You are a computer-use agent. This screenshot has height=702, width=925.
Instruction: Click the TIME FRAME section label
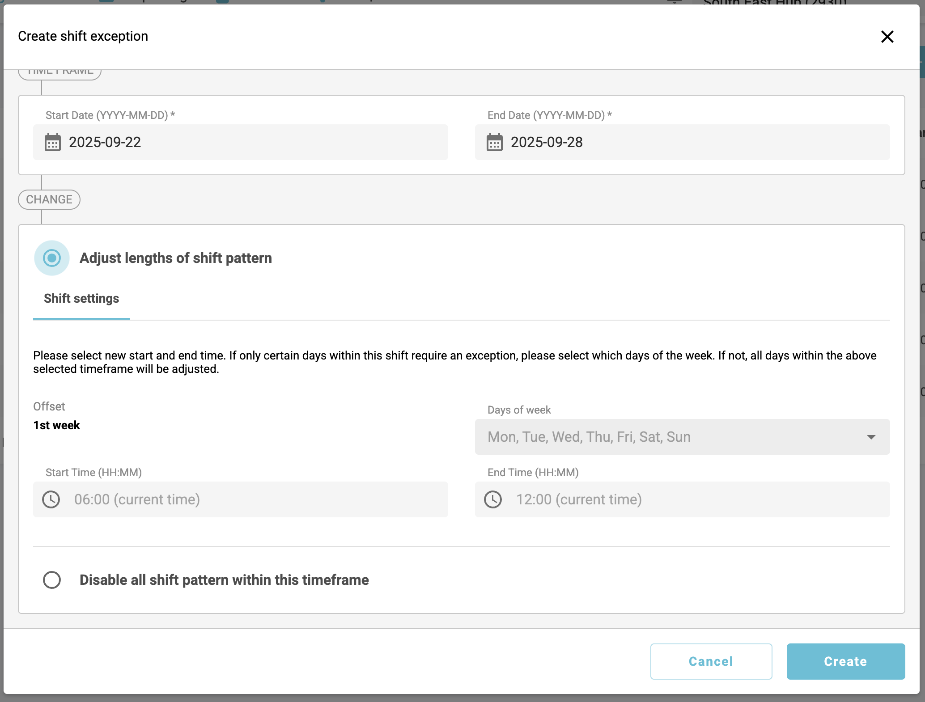[x=60, y=73]
